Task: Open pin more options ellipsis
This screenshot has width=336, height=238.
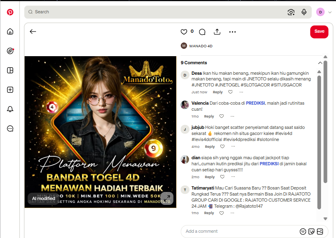Action: [232, 32]
